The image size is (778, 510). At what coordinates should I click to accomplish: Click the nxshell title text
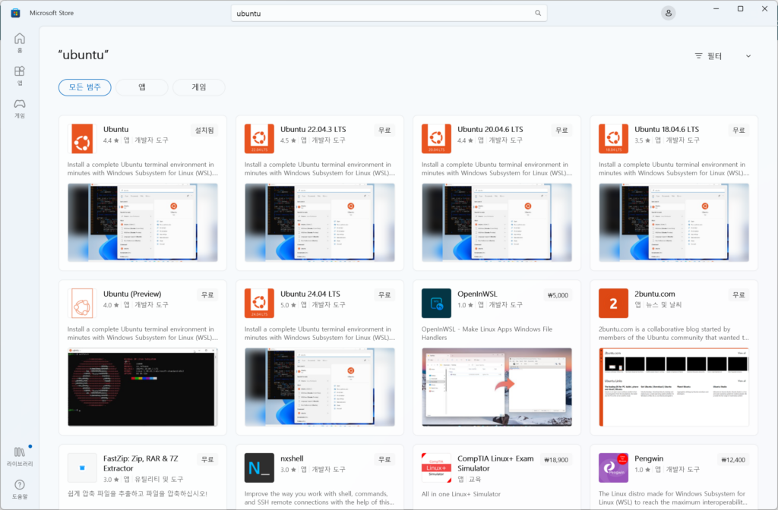[x=292, y=458]
